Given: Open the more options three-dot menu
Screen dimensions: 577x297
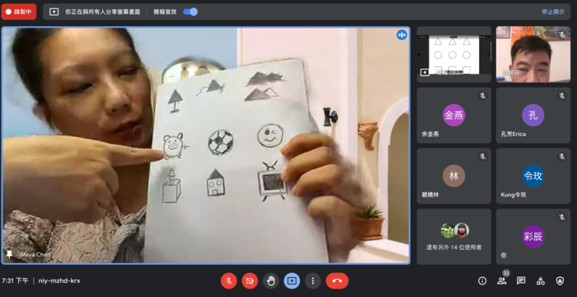Looking at the screenshot, I should point(312,281).
